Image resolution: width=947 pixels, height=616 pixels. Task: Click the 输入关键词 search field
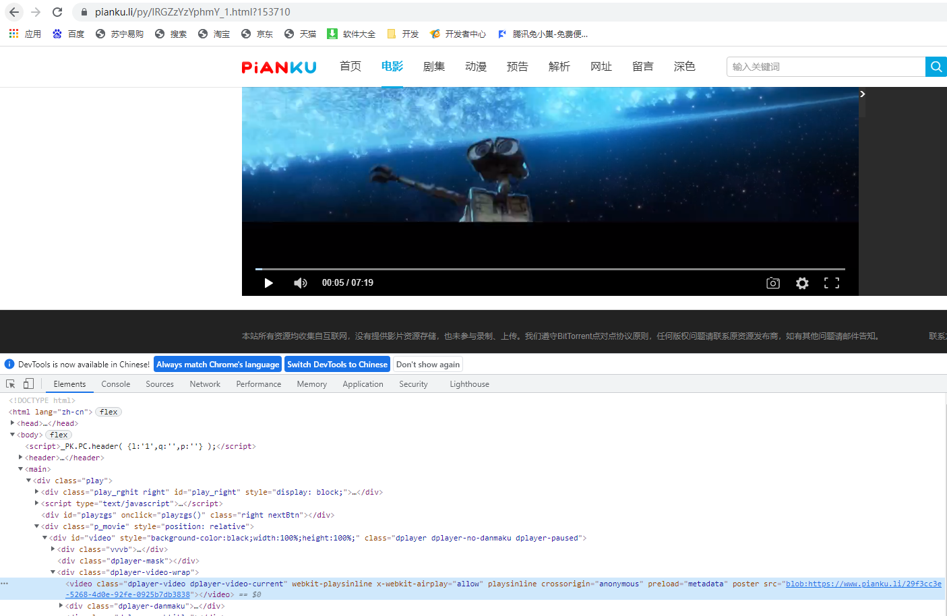pos(826,67)
